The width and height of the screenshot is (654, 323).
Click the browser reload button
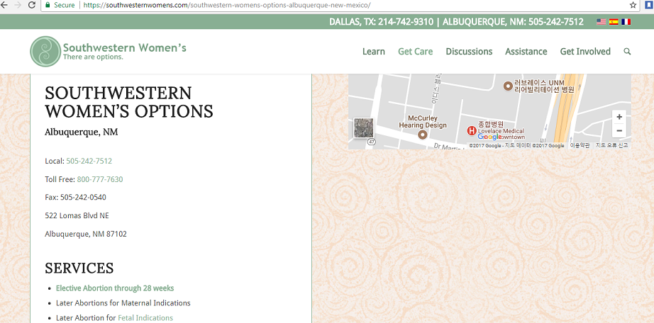pyautogui.click(x=31, y=6)
